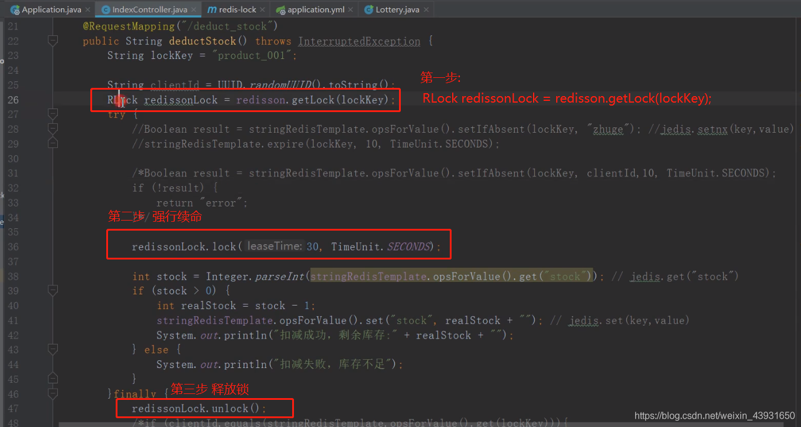Click the deductStock method name
The width and height of the screenshot is (801, 427).
coord(203,41)
